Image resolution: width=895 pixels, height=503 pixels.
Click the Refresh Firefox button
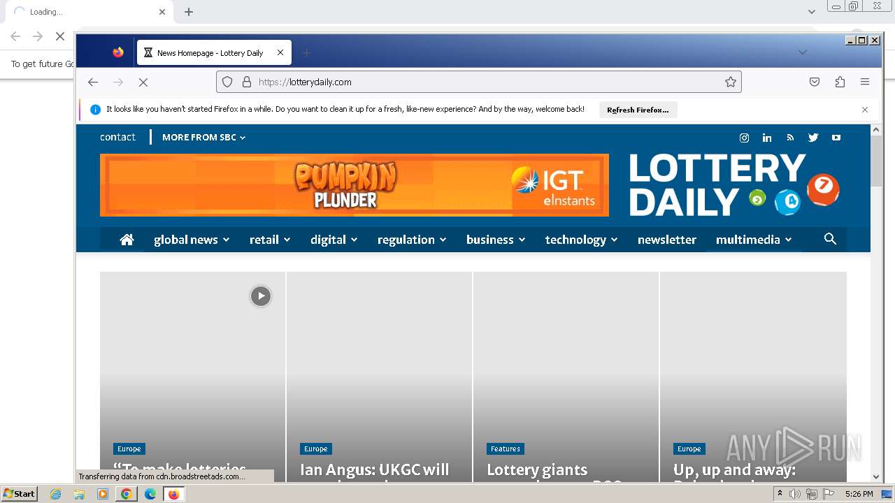[x=638, y=110]
